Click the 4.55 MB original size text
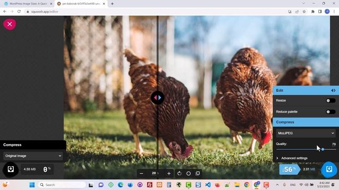The height and width of the screenshot is (190, 339). [30, 169]
